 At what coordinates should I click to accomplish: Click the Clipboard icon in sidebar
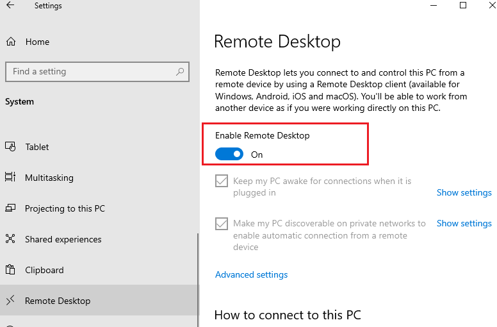(x=10, y=269)
